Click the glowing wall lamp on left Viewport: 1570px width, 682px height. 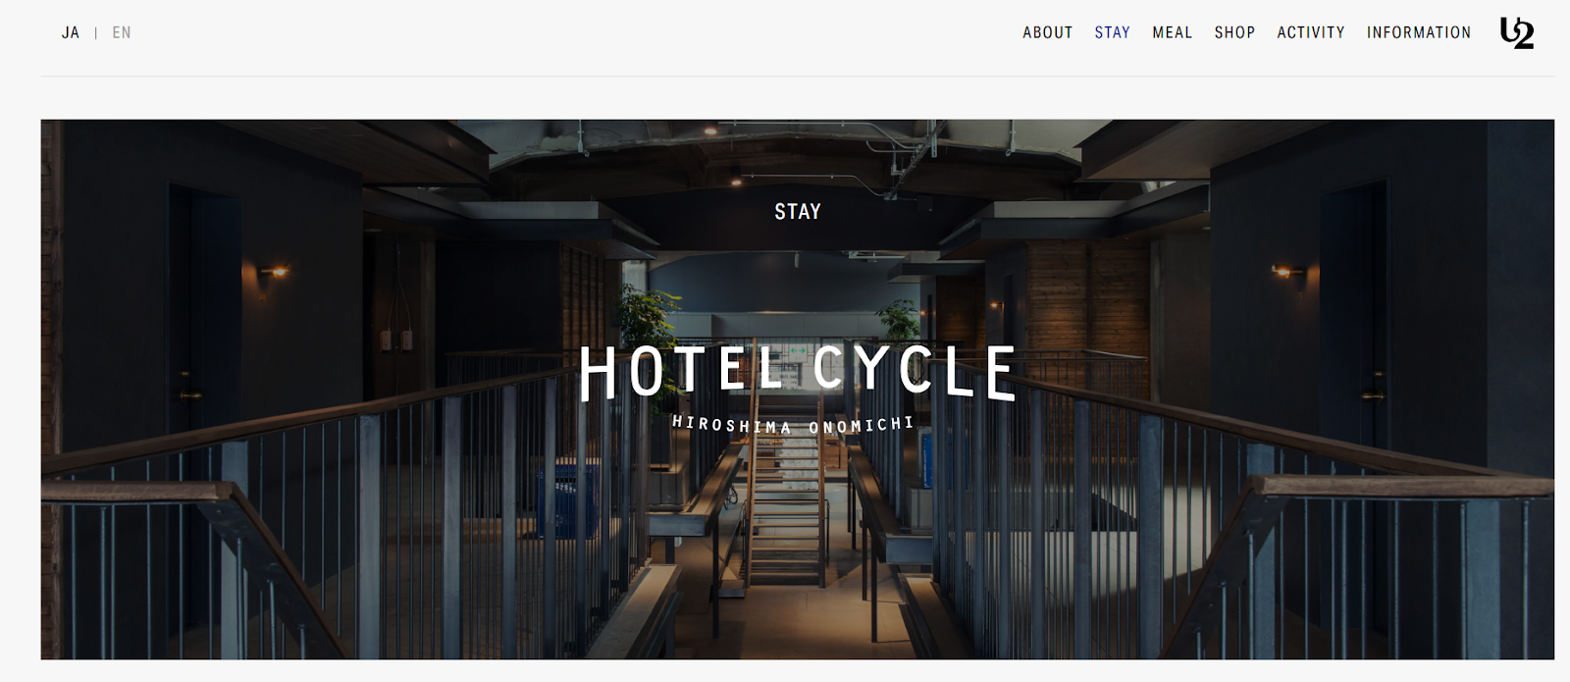point(274,272)
